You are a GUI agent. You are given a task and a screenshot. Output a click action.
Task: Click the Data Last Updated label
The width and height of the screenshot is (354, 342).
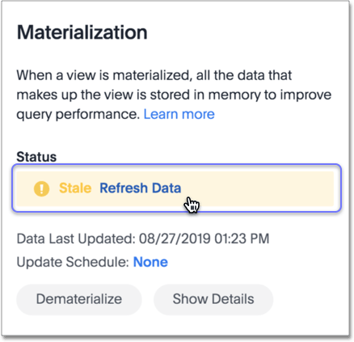[76, 239]
